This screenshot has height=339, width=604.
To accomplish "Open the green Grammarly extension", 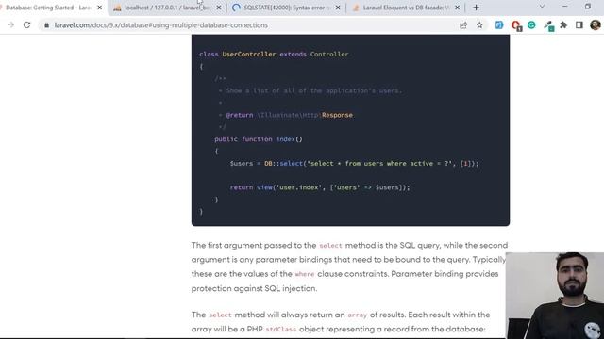I will (531, 25).
